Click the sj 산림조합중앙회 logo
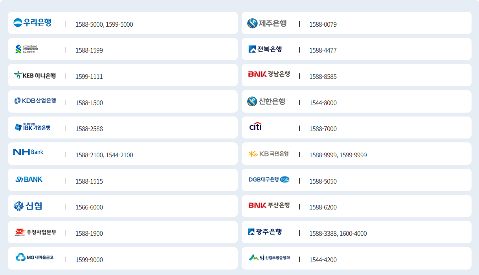 tap(270, 258)
